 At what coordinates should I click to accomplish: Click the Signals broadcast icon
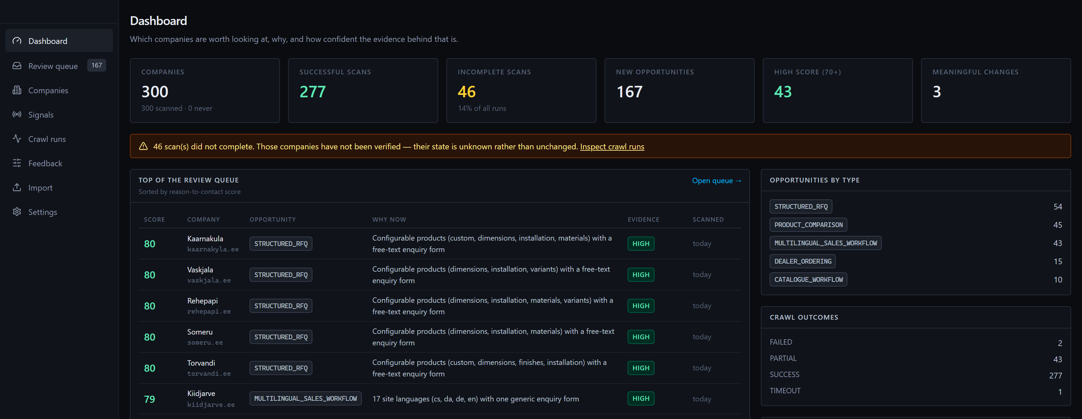(x=17, y=114)
